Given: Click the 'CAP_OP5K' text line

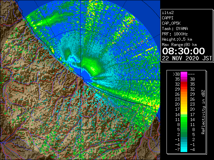Looking at the screenshot, I should click(171, 23).
